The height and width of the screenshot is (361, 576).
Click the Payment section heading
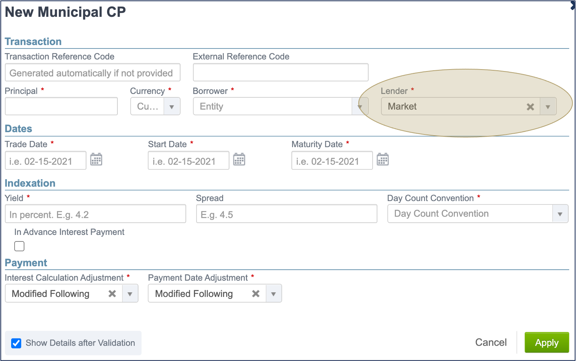[26, 263]
